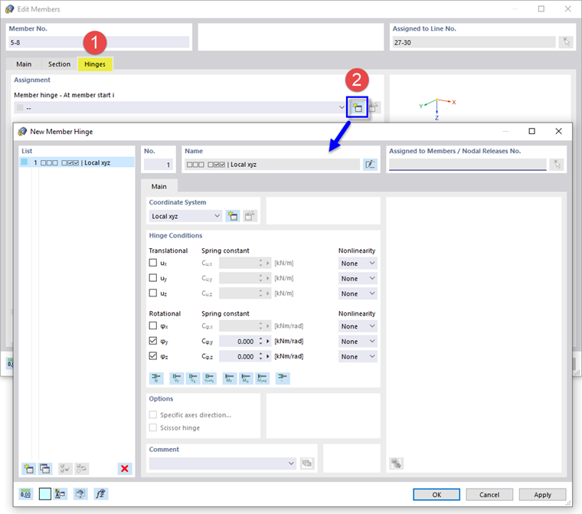Apply the My moment hinge preset

[230, 378]
